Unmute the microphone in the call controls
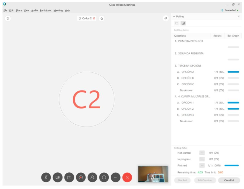244x189 pixels. pyautogui.click(x=46, y=177)
